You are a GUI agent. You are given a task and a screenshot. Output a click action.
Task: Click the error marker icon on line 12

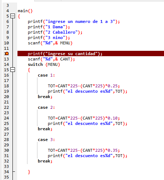(x=7, y=54)
